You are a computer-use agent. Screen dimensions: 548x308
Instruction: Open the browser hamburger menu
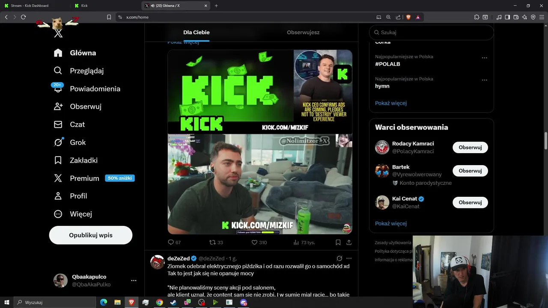click(x=542, y=17)
